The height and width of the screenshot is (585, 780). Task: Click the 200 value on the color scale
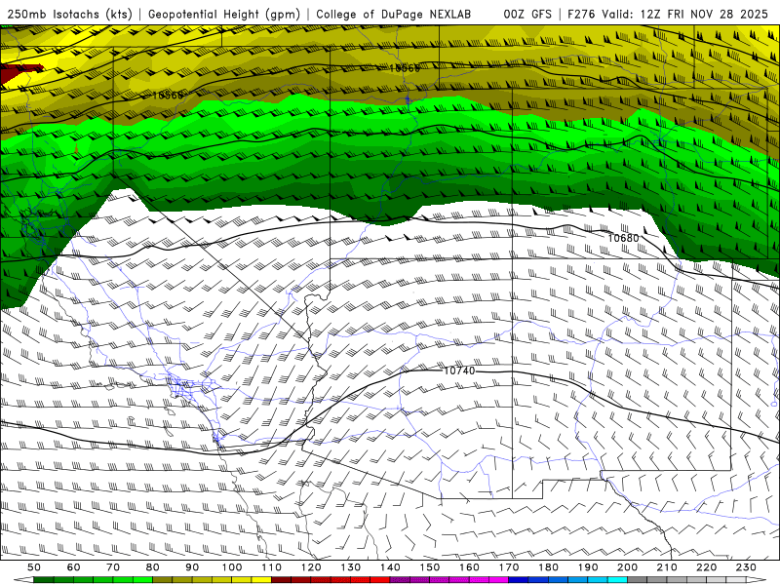click(x=627, y=567)
